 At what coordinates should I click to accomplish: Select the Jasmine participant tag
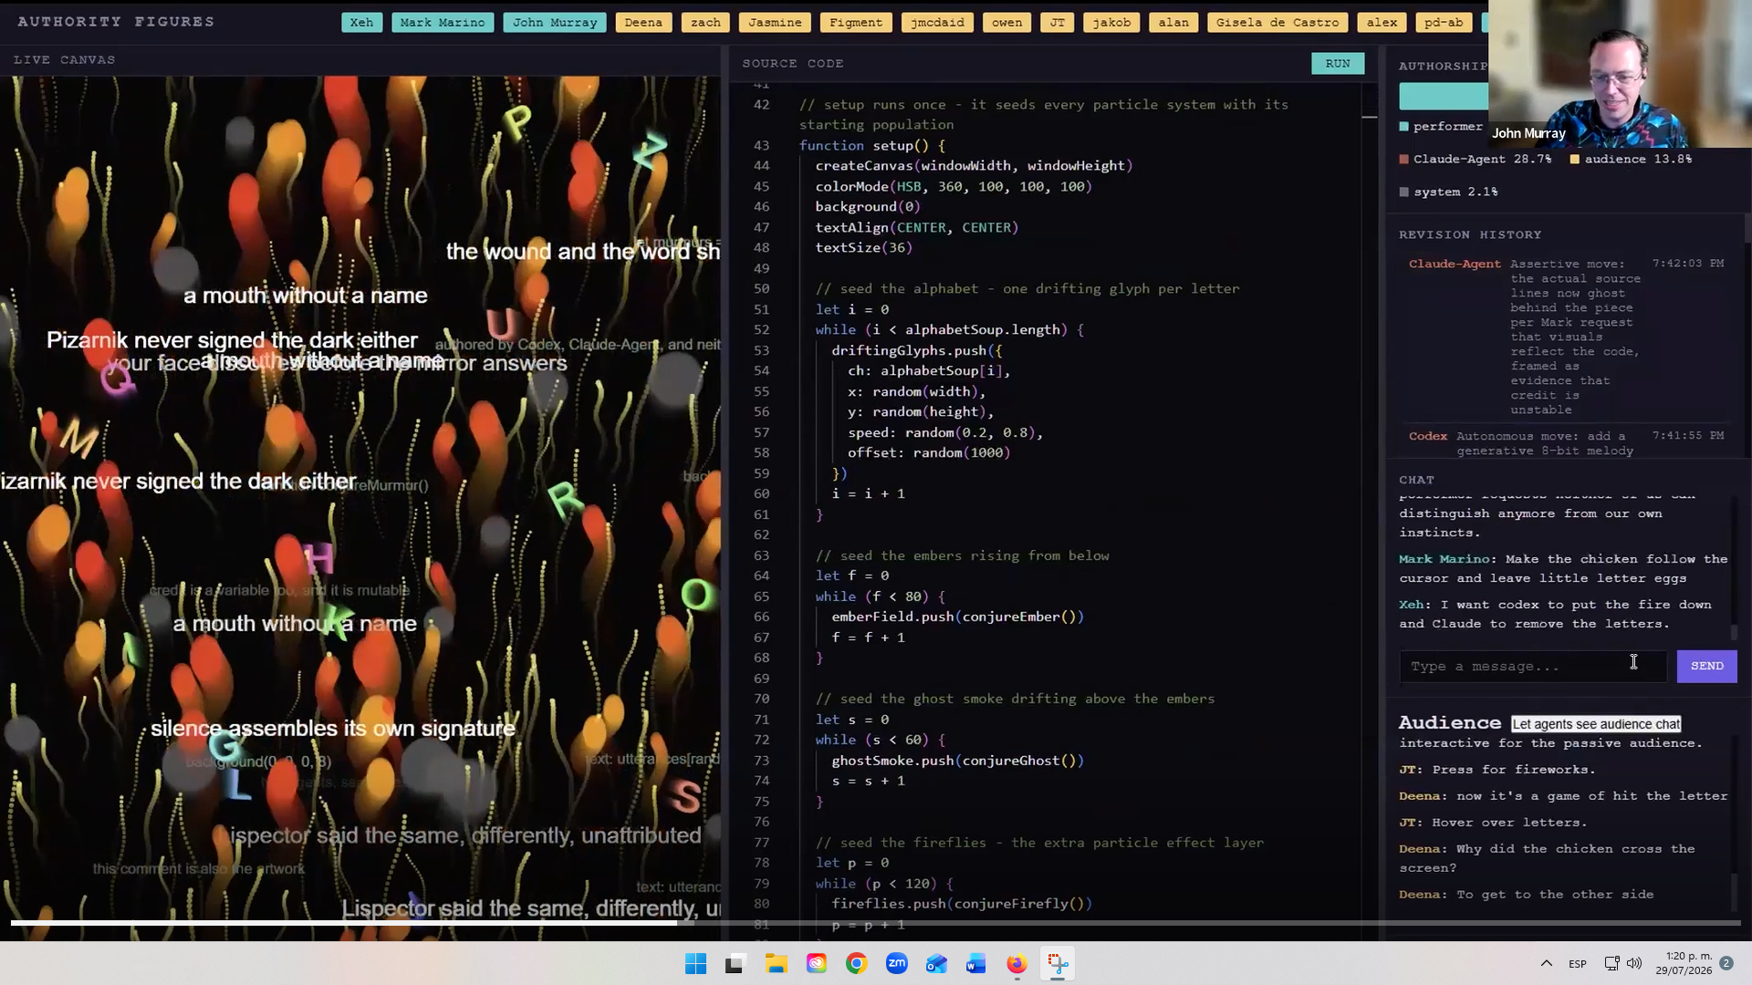coord(775,22)
